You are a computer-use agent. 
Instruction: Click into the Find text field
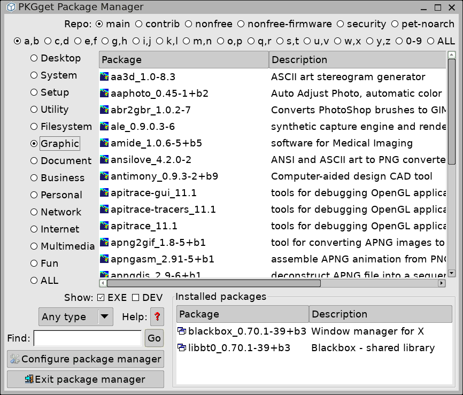coord(88,338)
